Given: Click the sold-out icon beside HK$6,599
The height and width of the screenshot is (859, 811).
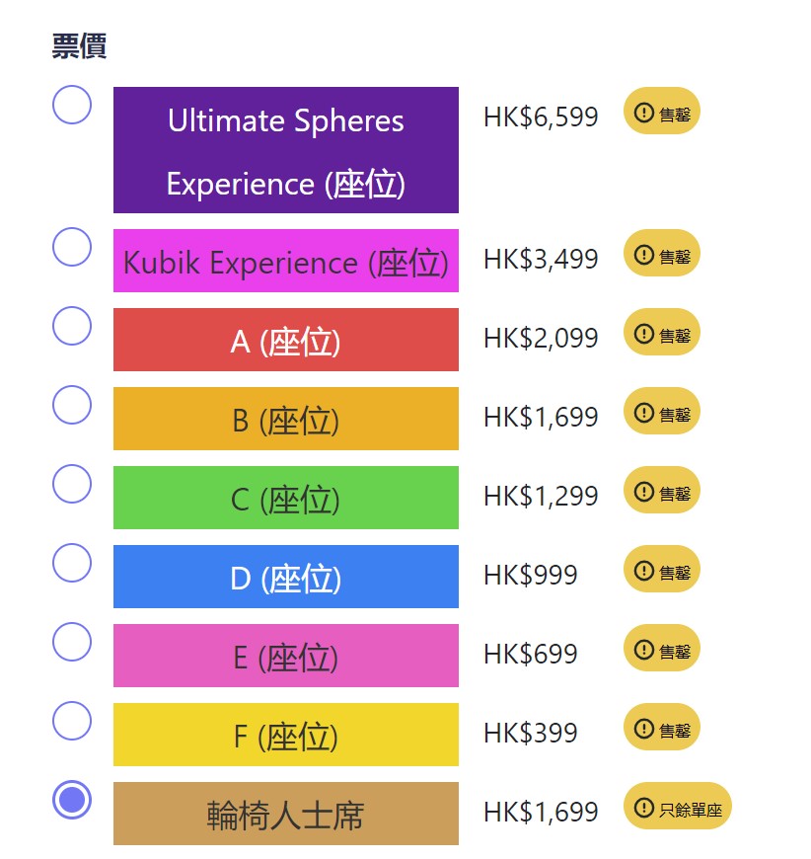Looking at the screenshot, I should 644,113.
